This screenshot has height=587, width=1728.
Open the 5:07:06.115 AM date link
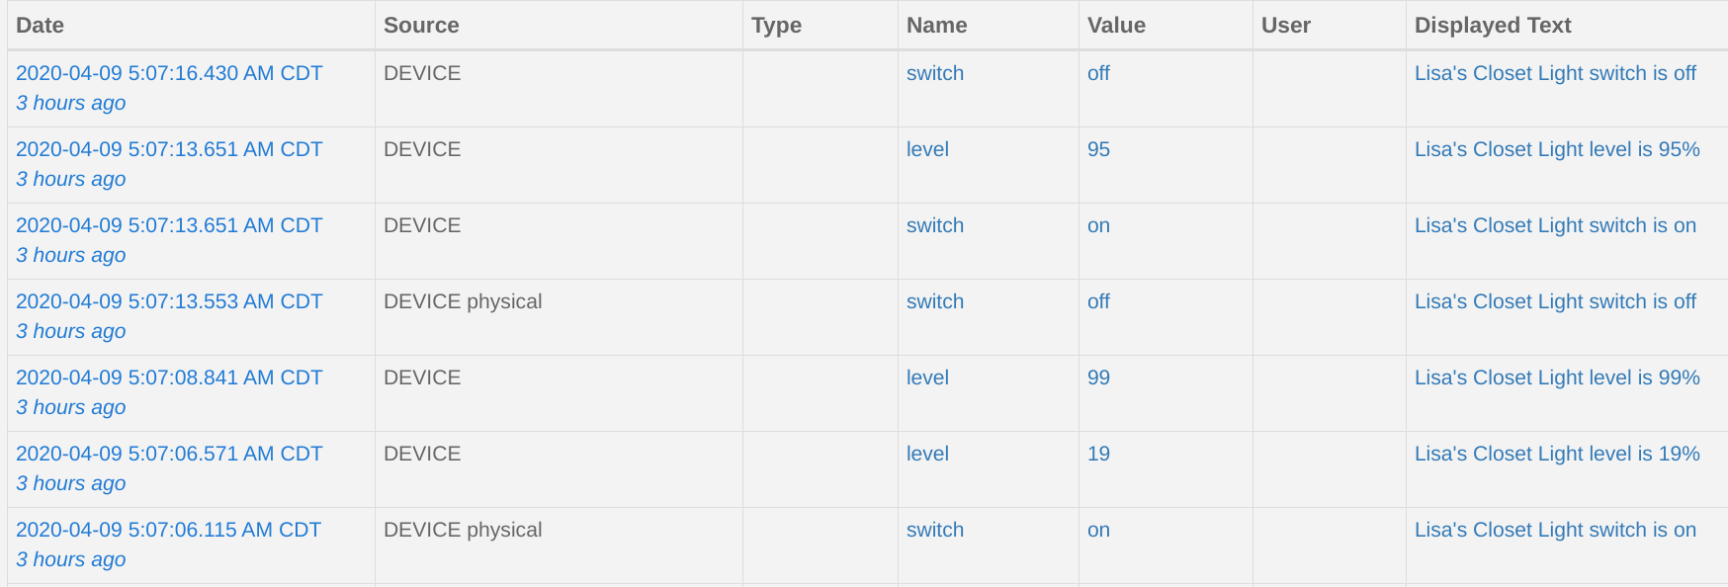point(168,530)
